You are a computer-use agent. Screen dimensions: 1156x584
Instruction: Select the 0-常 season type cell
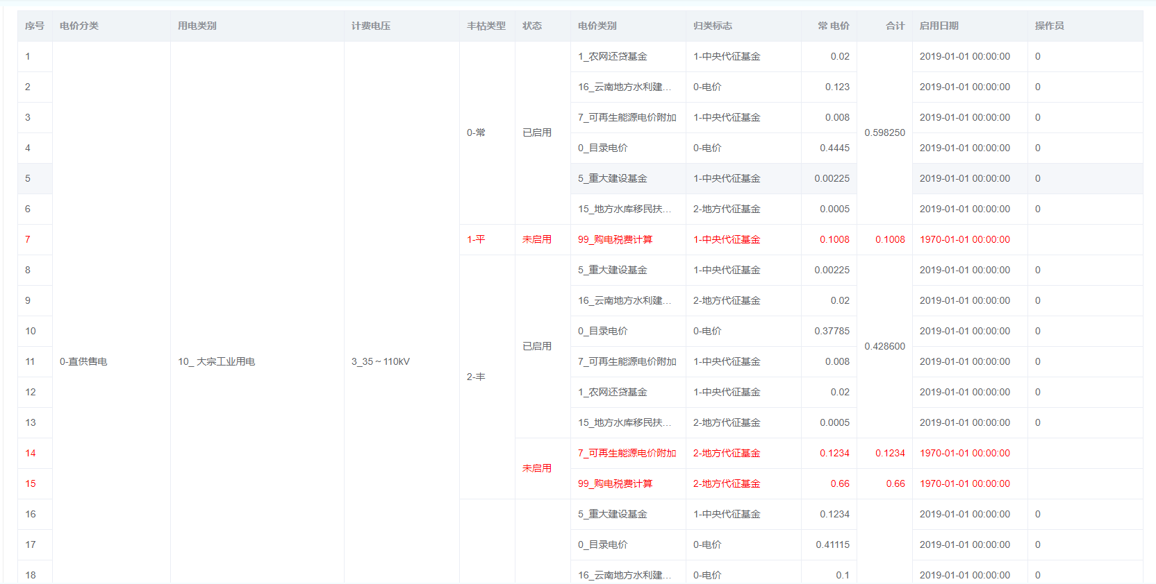[x=477, y=132]
